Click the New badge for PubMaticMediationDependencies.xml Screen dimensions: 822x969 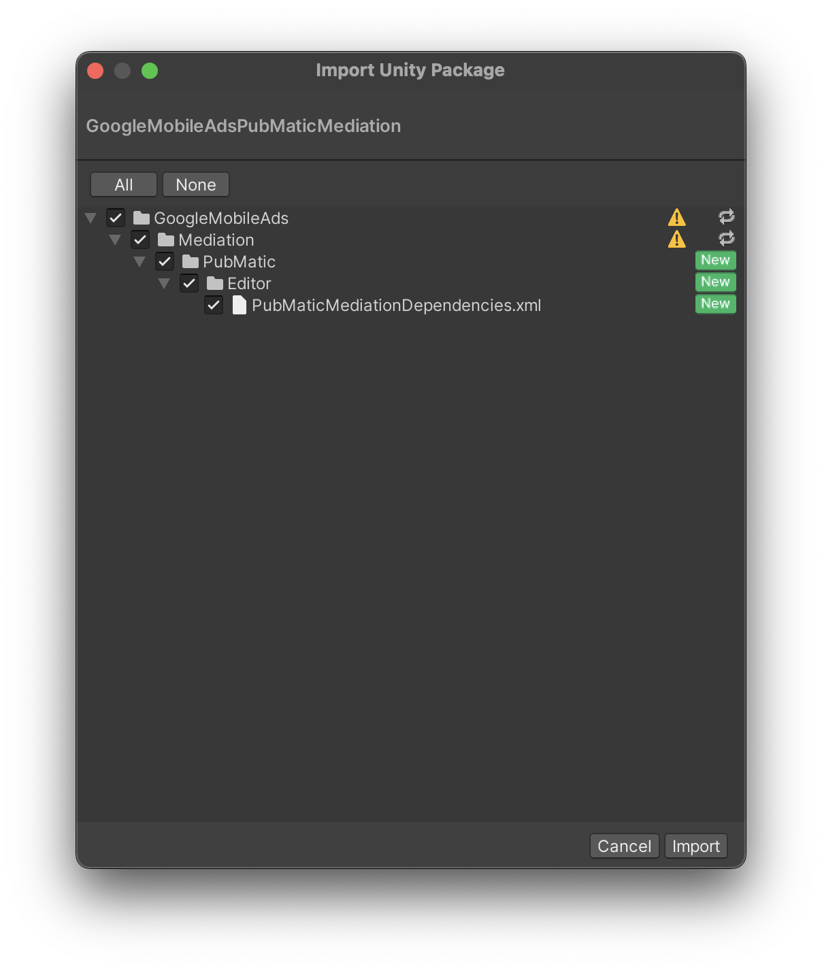click(715, 303)
